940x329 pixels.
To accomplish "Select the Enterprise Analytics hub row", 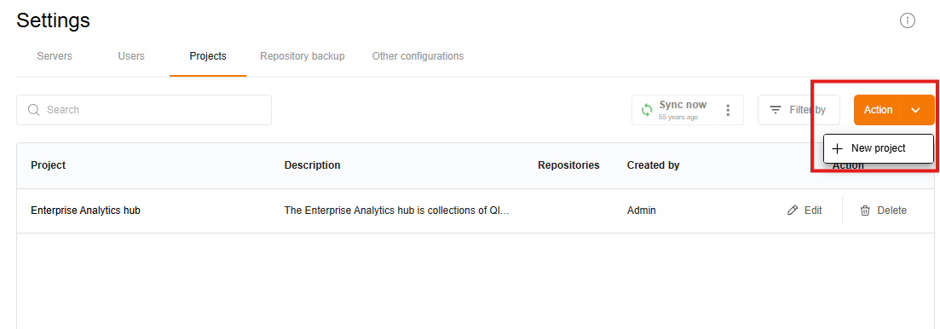I will coord(475,211).
